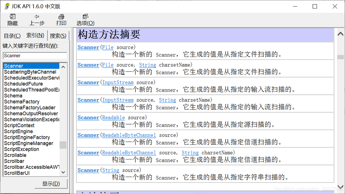Select ScriptEngine in the index list

(31, 131)
